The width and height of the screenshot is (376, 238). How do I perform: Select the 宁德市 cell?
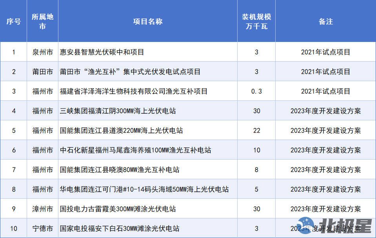point(42,229)
